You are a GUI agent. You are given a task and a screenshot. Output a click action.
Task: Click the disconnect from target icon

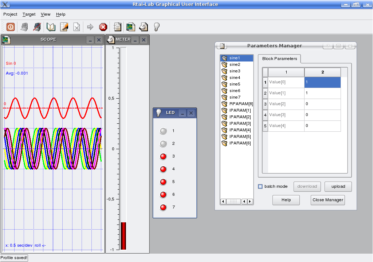(x=37, y=27)
